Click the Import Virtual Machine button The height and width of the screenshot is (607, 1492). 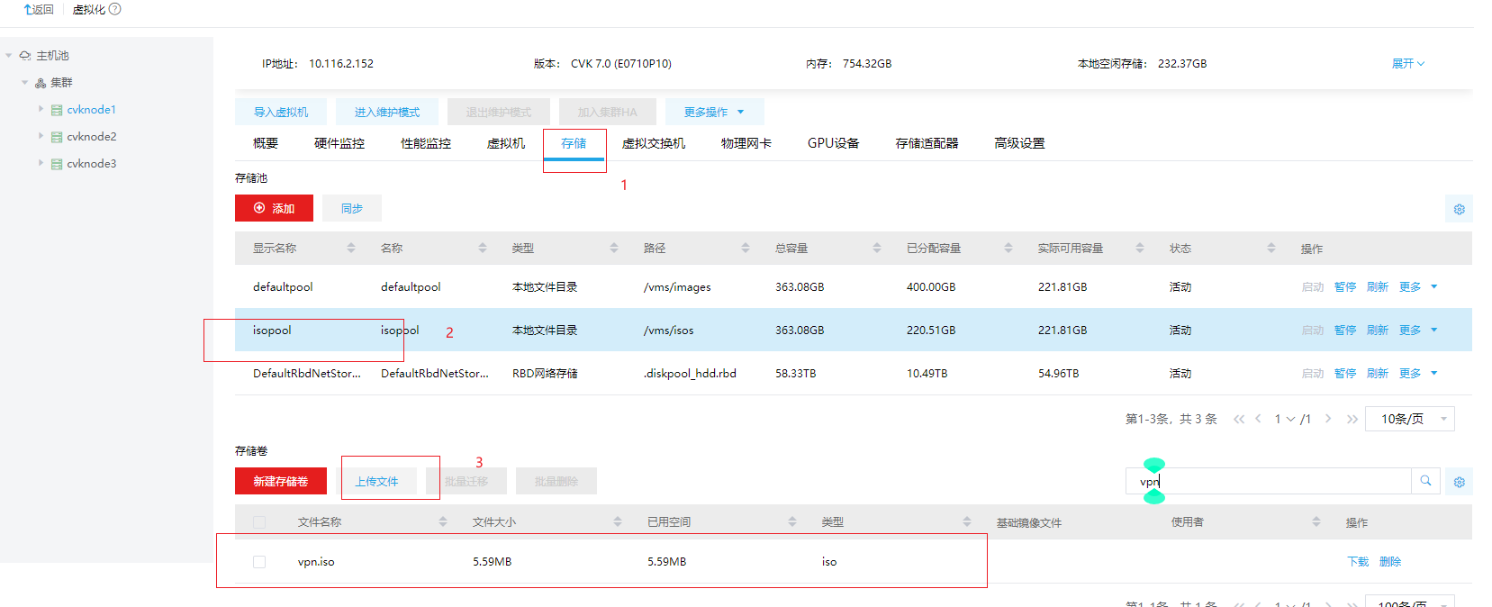(x=281, y=112)
